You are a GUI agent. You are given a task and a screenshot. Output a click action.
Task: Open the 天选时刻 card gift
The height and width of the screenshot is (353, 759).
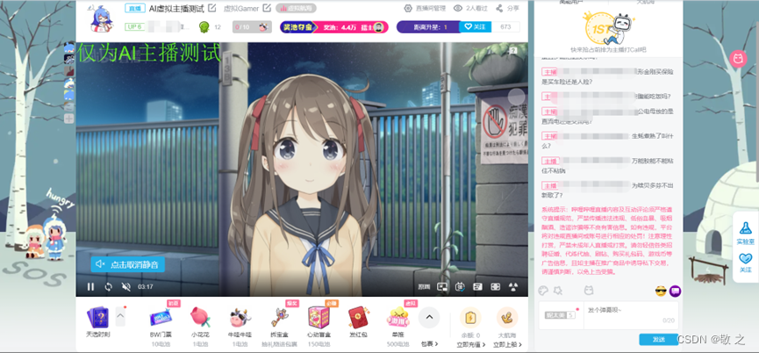[x=98, y=318]
